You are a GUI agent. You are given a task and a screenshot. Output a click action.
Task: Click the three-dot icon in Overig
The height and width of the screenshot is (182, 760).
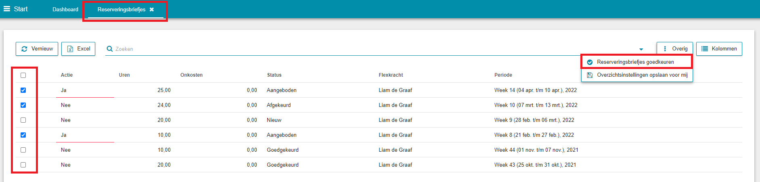pyautogui.click(x=665, y=49)
